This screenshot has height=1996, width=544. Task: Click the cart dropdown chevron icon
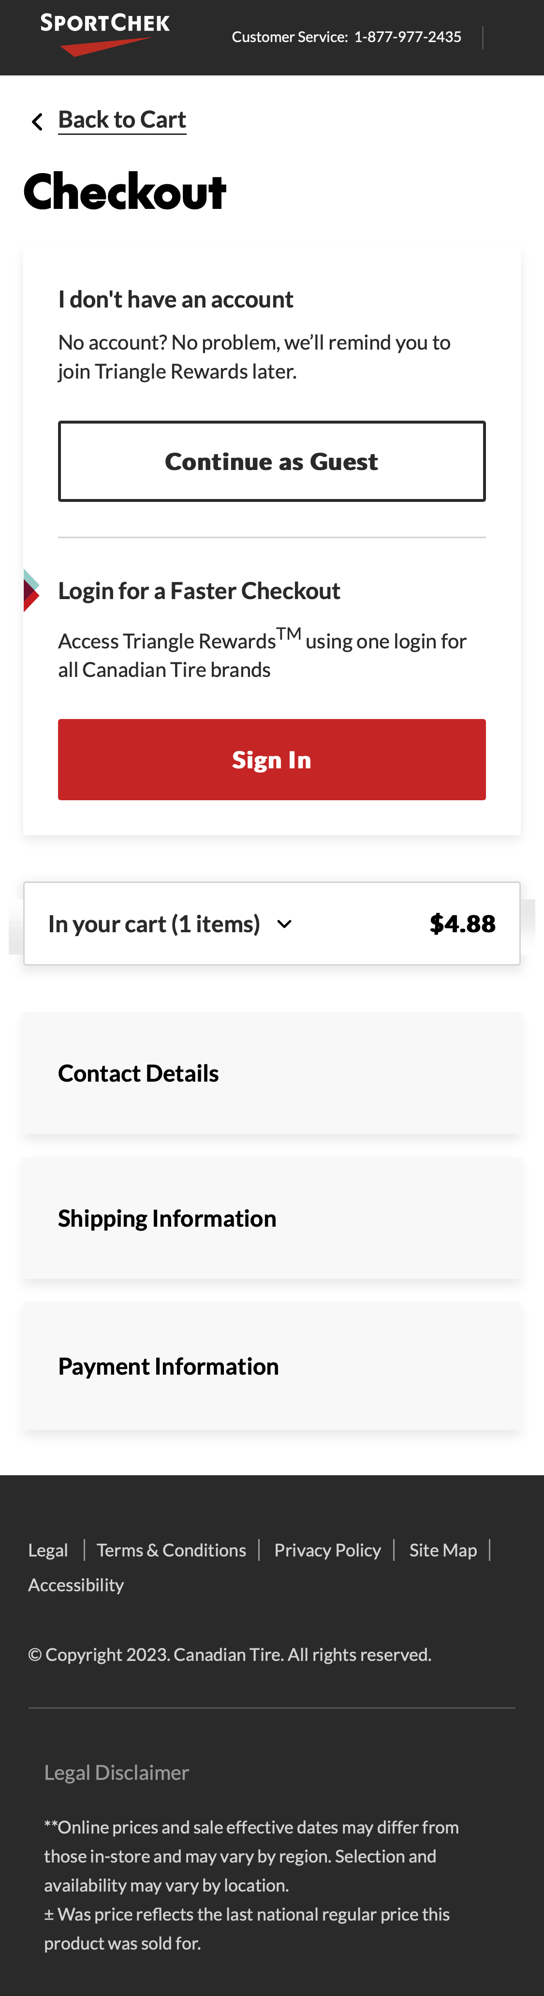284,925
